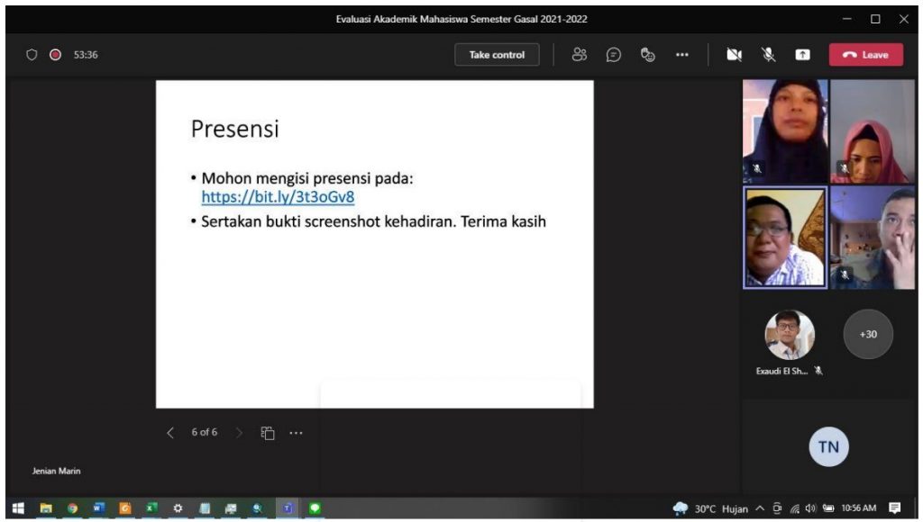
Task: Expand the hidden system tray icons
Action: 759,508
